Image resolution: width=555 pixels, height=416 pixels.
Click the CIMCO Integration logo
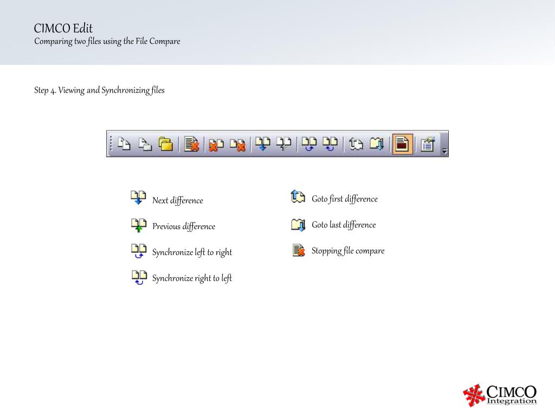[500, 395]
